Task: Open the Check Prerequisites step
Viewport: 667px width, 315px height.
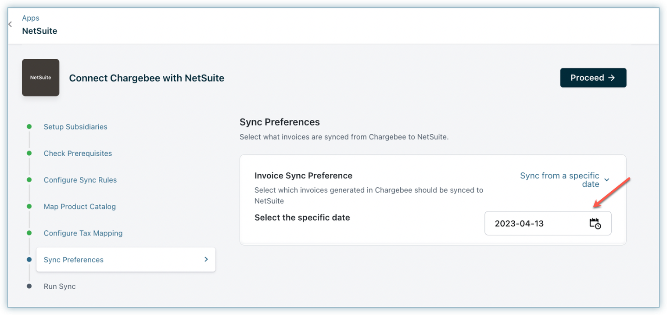Action: (78, 154)
